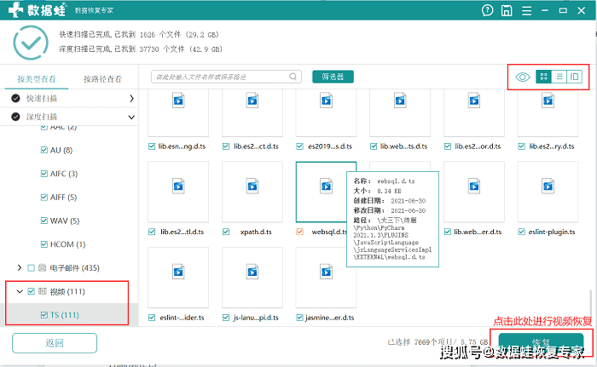Toggle the eye preview icon

point(522,77)
